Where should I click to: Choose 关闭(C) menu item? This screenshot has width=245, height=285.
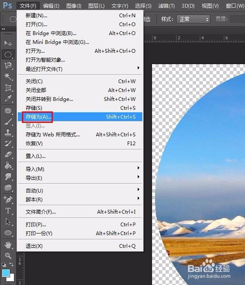coord(80,81)
